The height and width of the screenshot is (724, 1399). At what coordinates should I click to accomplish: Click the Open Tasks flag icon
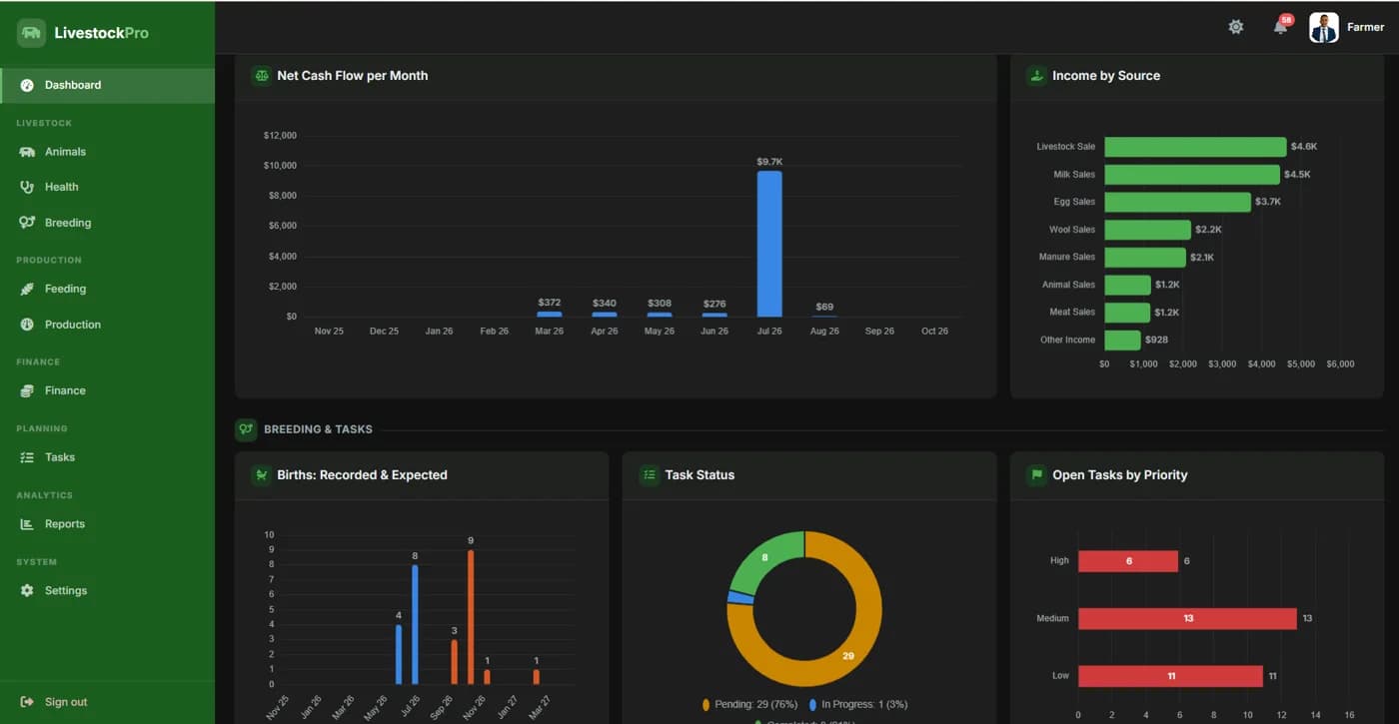(x=1036, y=475)
